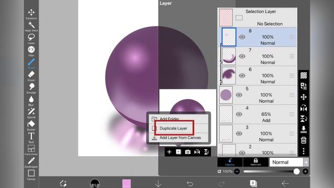Click the mirror flip icon in right toolbar
This screenshot has height=188, width=334.
[304, 108]
